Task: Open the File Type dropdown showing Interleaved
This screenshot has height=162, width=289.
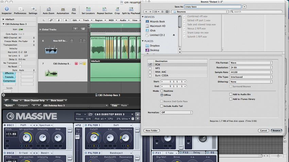Action: (x=251, y=77)
